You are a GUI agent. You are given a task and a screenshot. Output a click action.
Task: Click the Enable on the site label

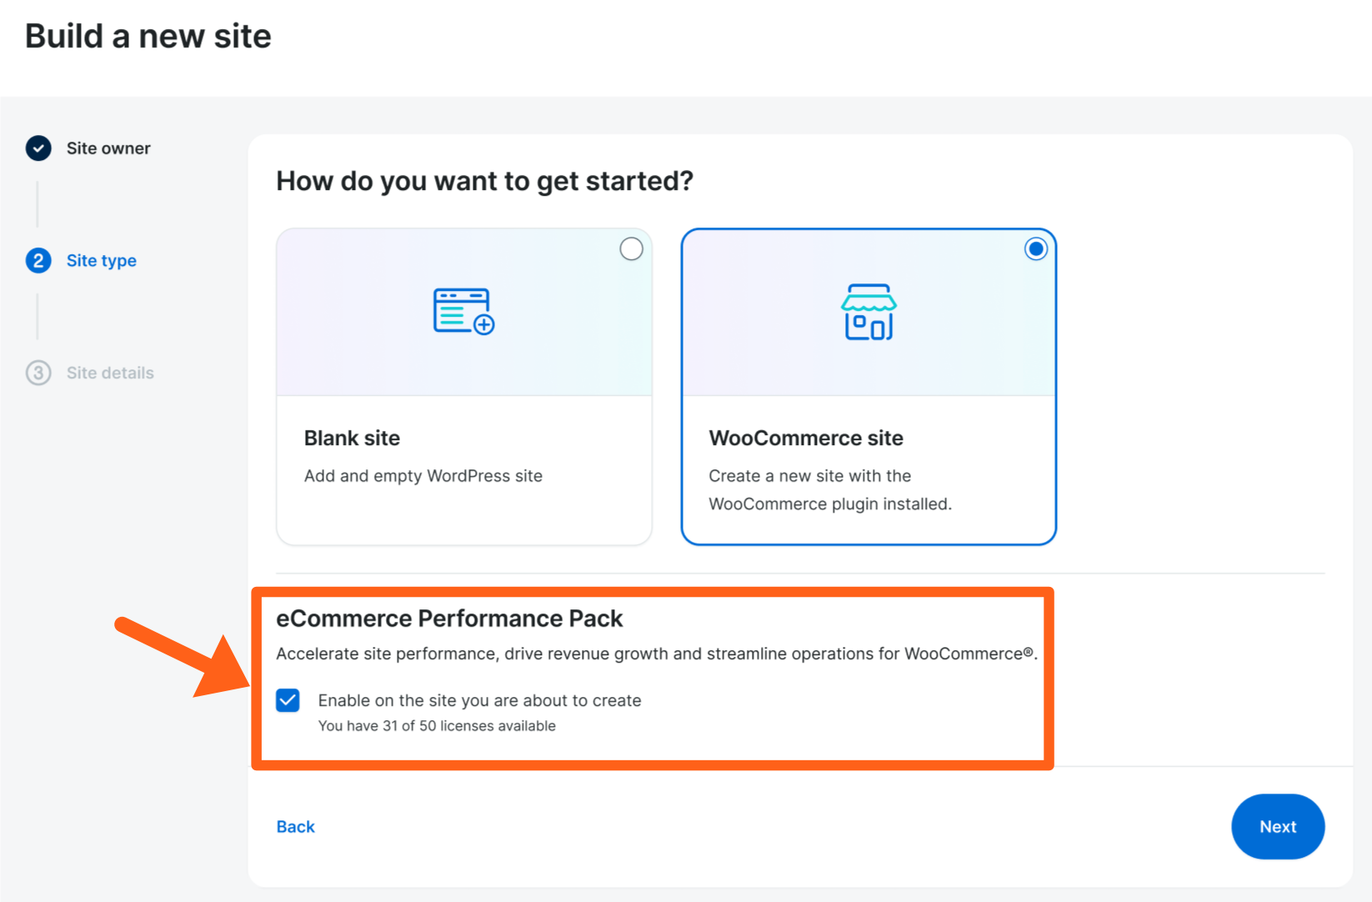pyautogui.click(x=479, y=700)
